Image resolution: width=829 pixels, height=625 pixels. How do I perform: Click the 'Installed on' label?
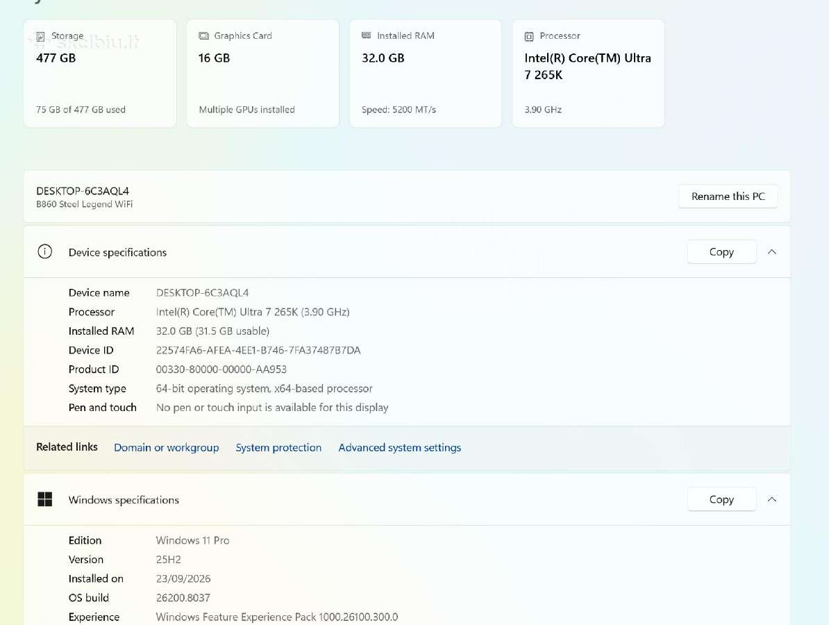click(97, 578)
